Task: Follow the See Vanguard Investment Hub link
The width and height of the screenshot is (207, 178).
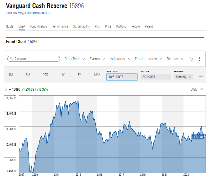Action: tap(30, 13)
